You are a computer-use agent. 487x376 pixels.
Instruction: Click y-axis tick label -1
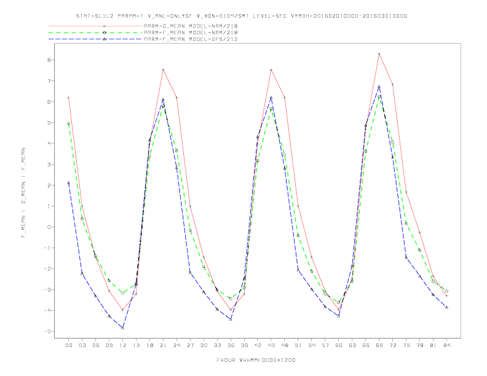click(x=47, y=248)
